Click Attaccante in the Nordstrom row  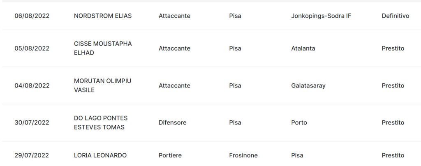coord(174,16)
